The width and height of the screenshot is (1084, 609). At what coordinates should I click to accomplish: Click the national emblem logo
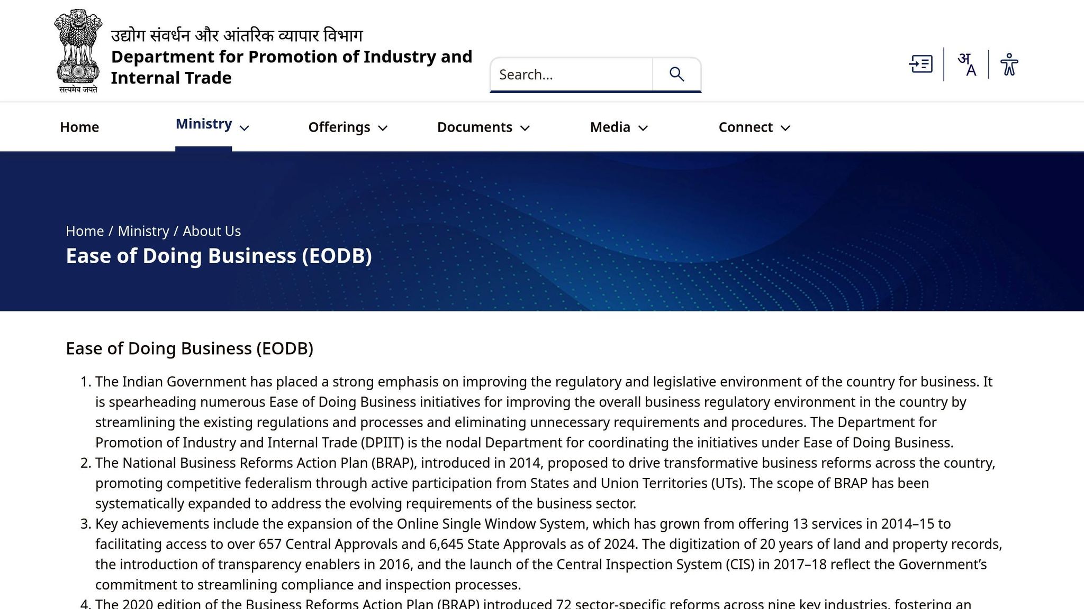point(78,51)
